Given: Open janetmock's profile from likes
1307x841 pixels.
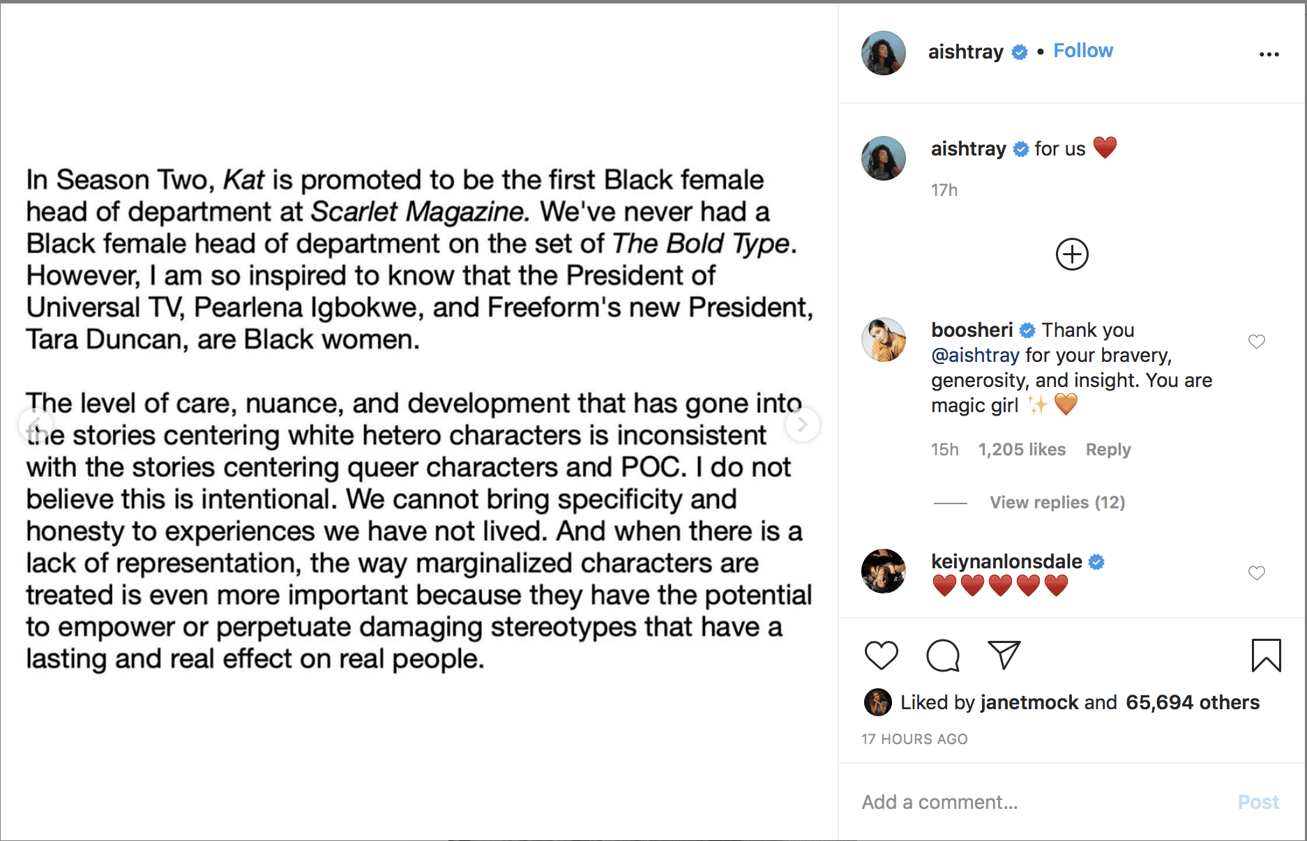Looking at the screenshot, I should coord(1029,702).
